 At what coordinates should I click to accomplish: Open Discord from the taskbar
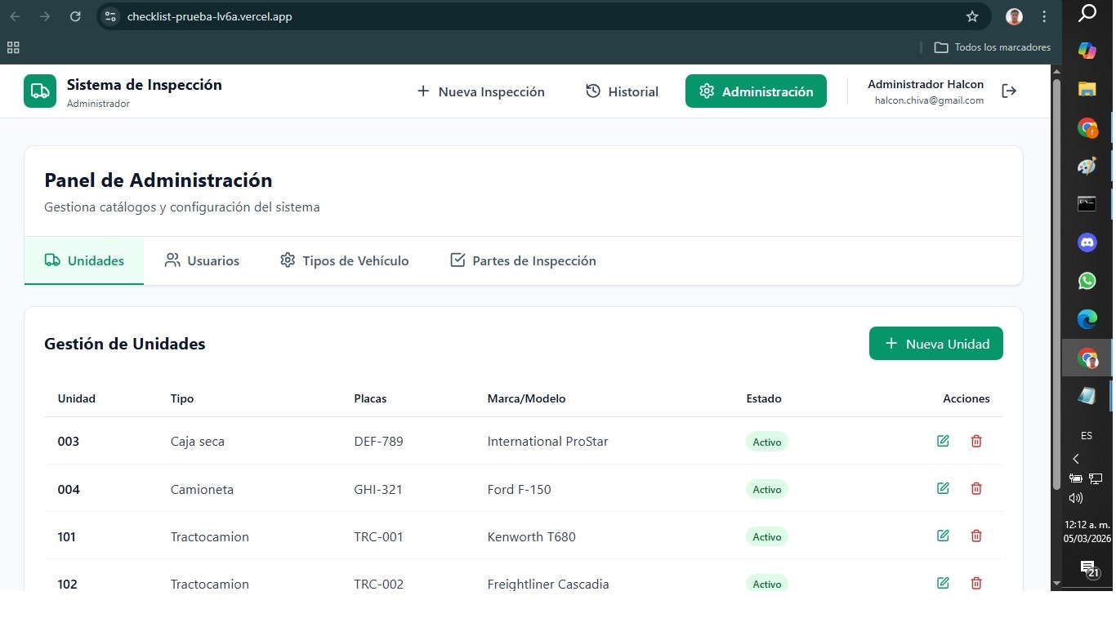[x=1087, y=242]
